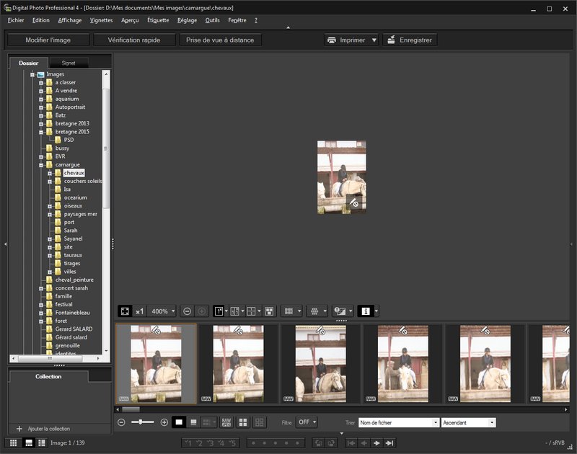Switch to the Signet tab
Screen dimensions: 577x454
69,63
